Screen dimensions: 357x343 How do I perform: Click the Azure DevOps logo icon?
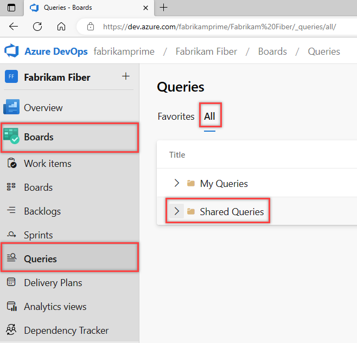pyautogui.click(x=11, y=51)
